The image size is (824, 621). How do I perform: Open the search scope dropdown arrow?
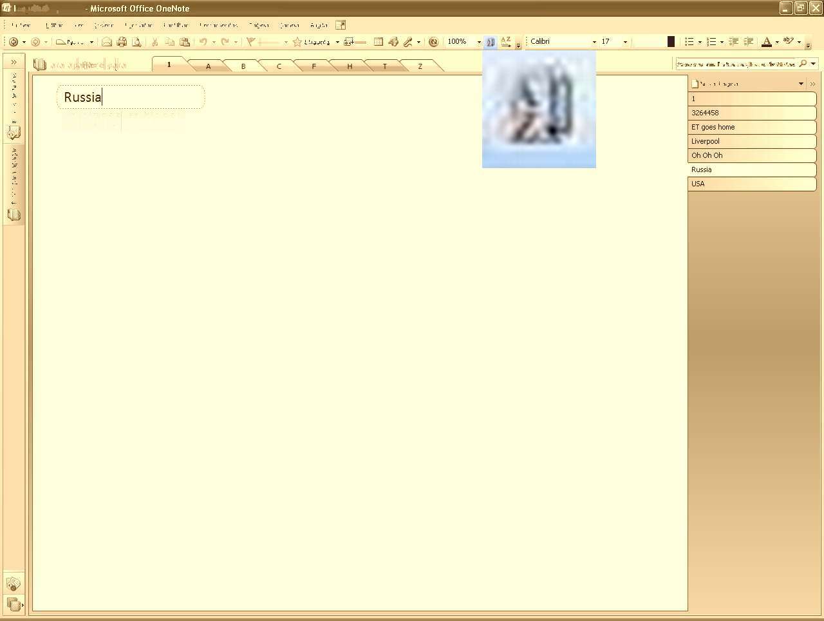[814, 64]
